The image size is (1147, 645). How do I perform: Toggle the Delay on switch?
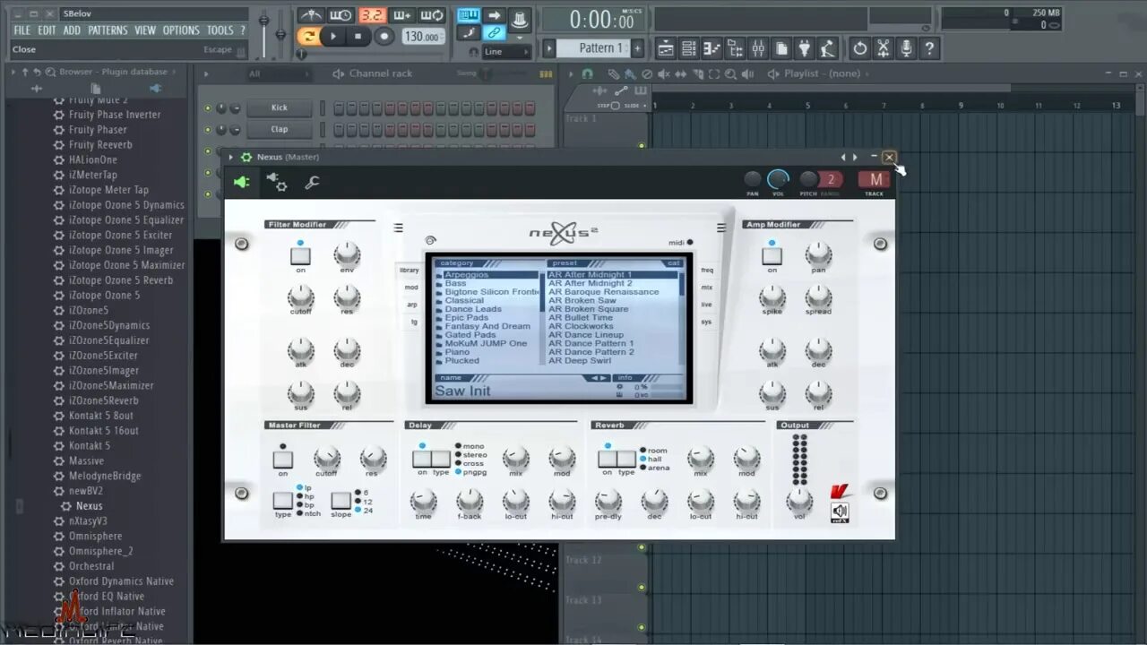click(x=422, y=460)
